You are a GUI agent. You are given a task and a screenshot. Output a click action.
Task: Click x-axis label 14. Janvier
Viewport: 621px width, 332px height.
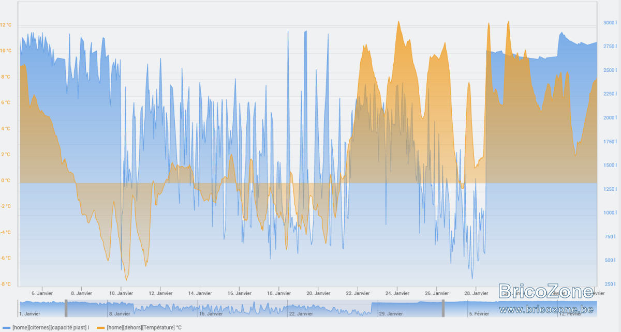(200, 293)
